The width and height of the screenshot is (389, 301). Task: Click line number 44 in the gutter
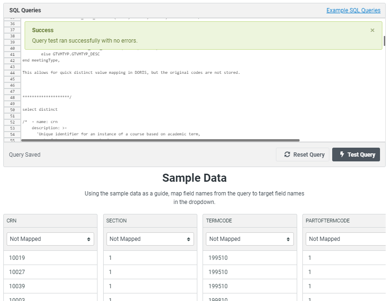pyautogui.click(x=12, y=73)
